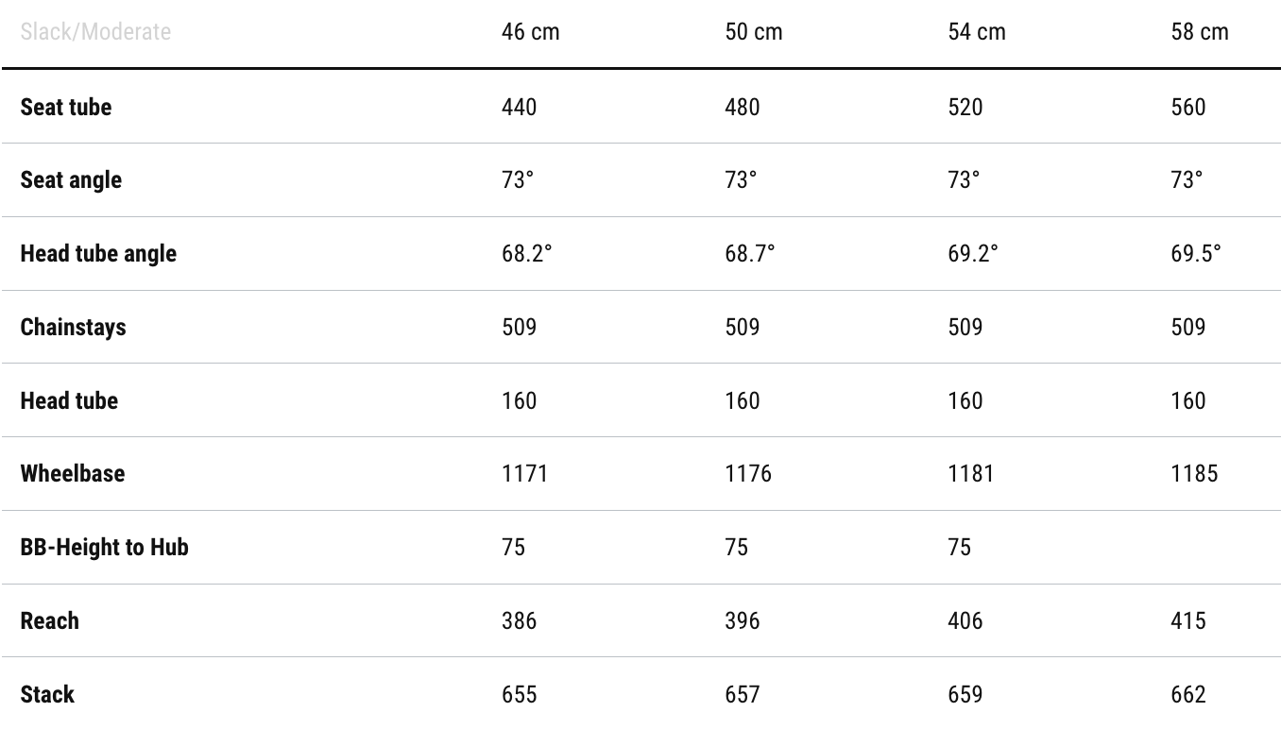Image resolution: width=1281 pixels, height=746 pixels.
Task: Click the Wheelbase row label
Action: pos(73,473)
